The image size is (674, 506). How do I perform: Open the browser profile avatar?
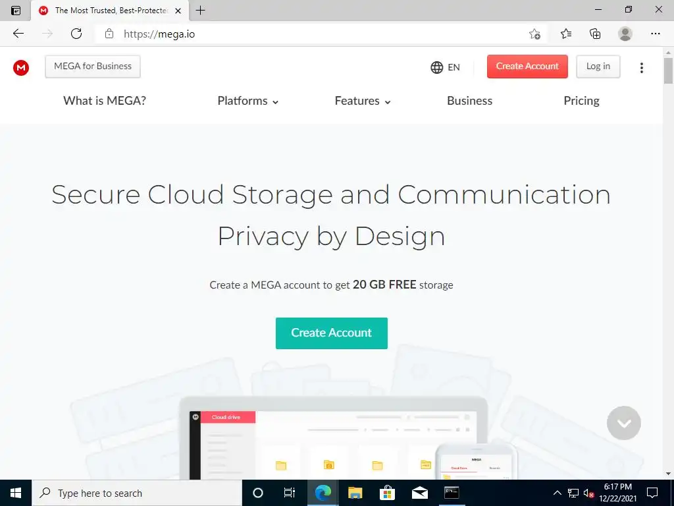point(625,34)
